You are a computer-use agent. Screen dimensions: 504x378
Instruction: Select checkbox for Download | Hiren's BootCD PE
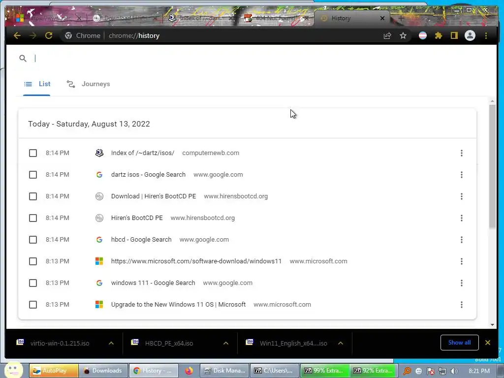point(33,196)
